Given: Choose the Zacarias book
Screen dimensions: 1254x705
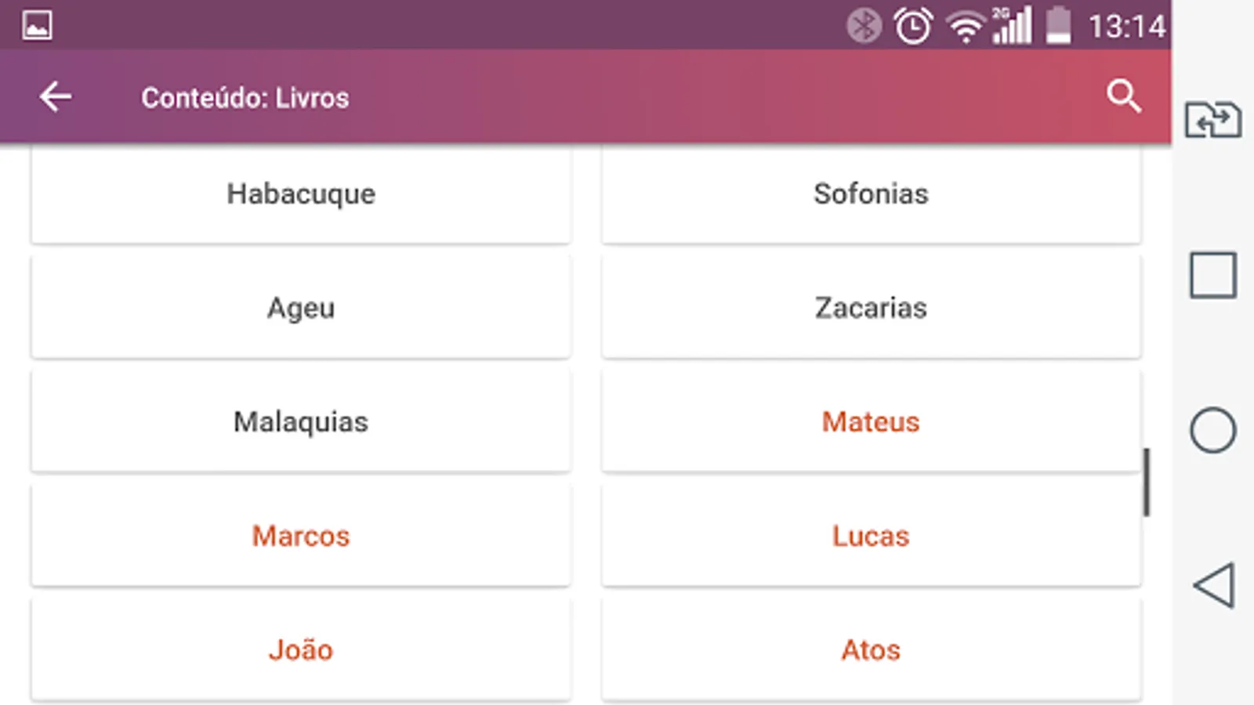Looking at the screenshot, I should pos(871,308).
